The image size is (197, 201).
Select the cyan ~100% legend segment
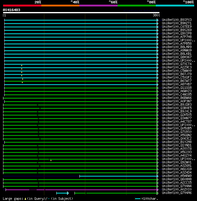pos(175,6)
